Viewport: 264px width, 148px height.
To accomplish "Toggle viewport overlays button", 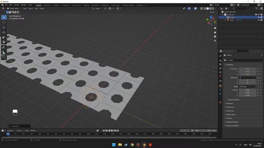I will tap(195, 9).
